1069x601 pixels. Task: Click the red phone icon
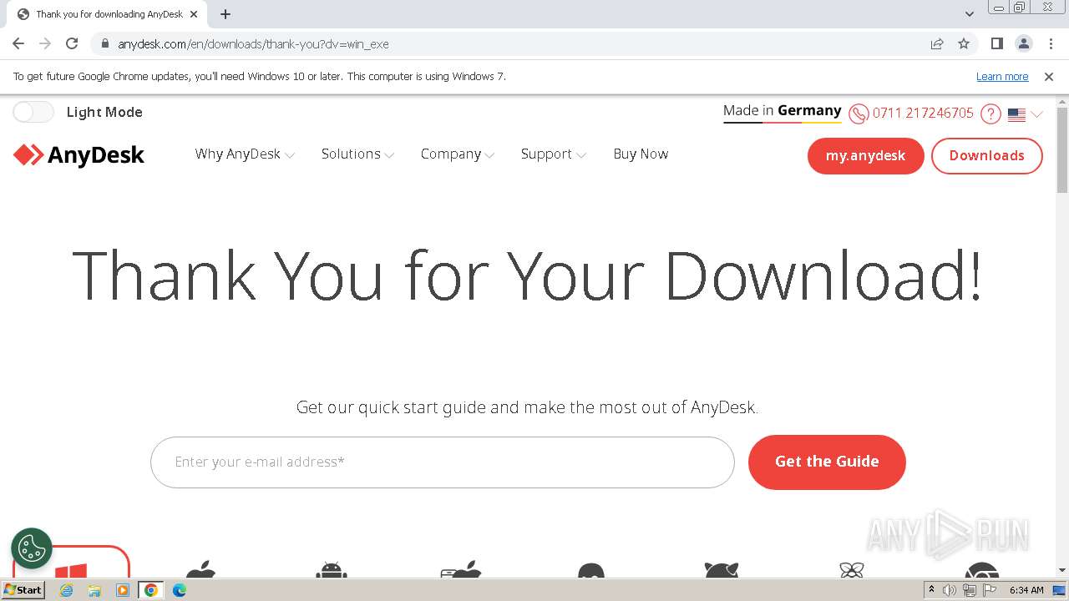[859, 114]
